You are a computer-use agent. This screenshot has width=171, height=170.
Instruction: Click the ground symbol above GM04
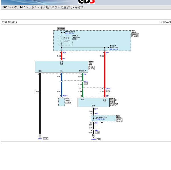click(93, 135)
